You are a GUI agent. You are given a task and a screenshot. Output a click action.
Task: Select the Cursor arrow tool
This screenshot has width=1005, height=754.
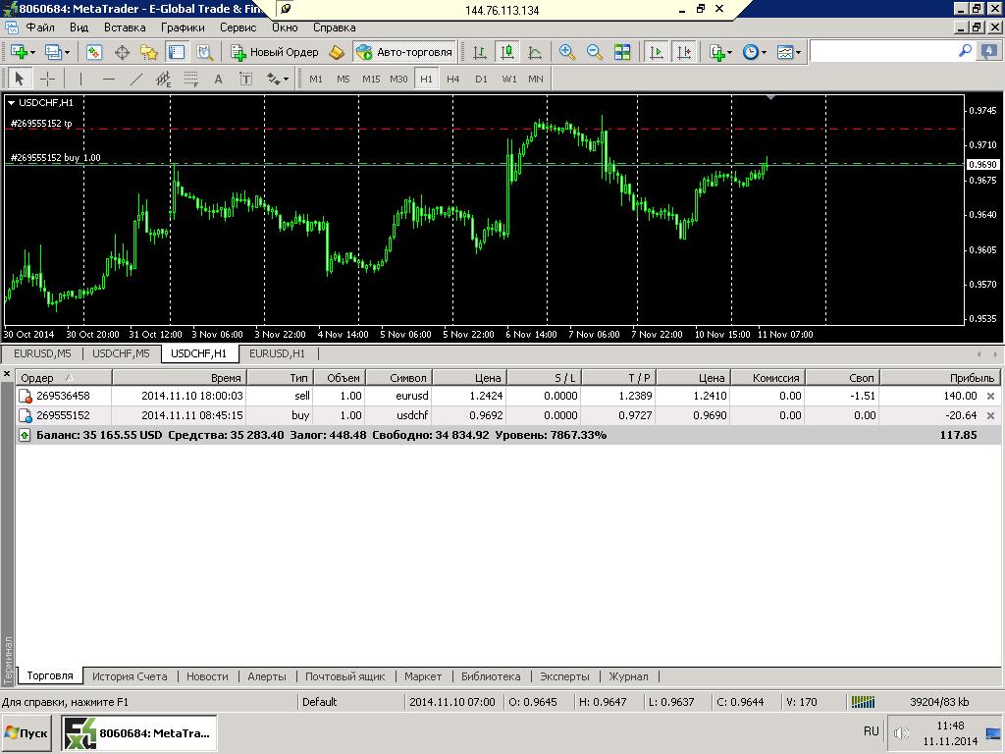click(x=20, y=79)
